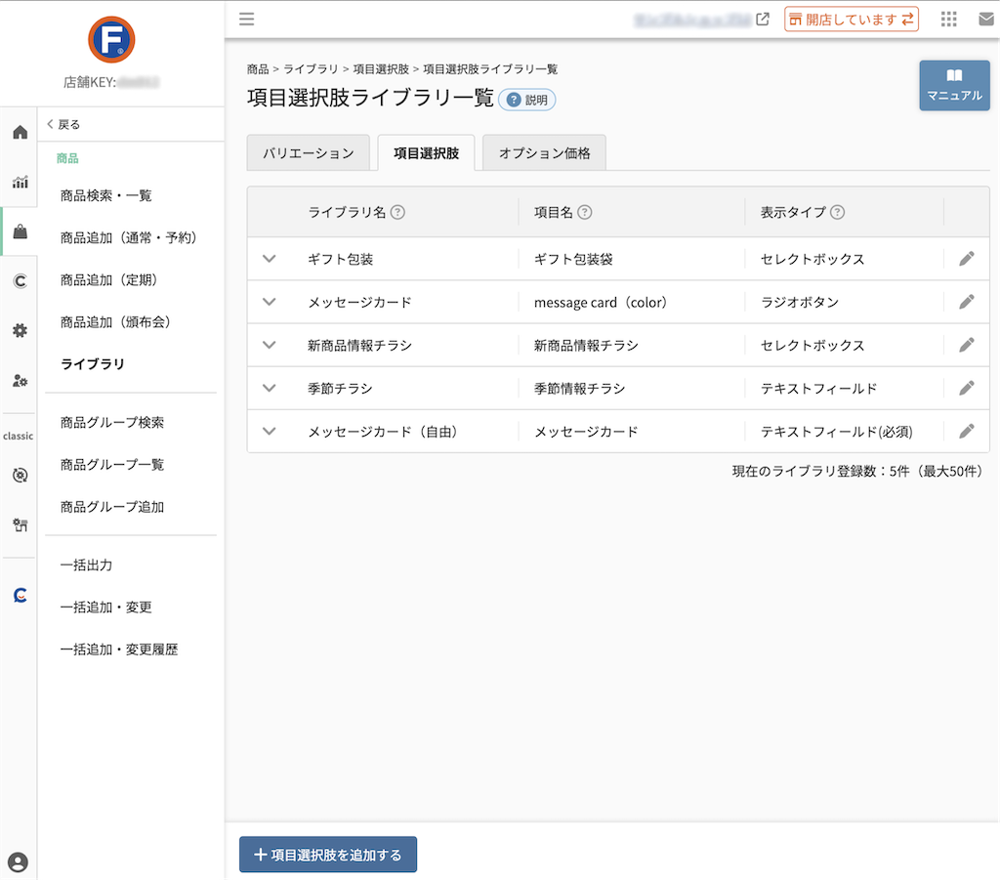This screenshot has height=880, width=1000.
Task: Open the settings gear icon in sidebar
Action: click(x=21, y=331)
